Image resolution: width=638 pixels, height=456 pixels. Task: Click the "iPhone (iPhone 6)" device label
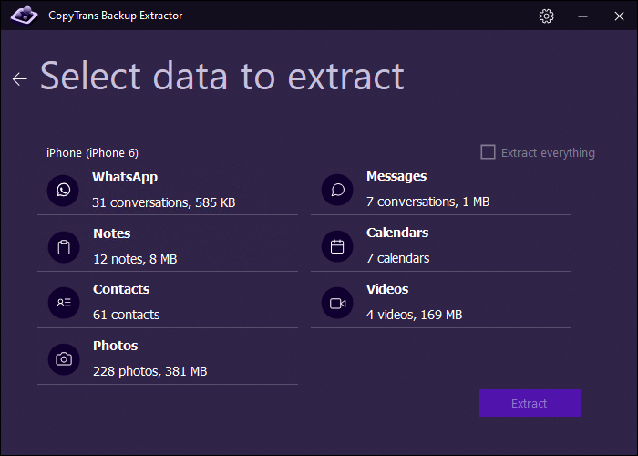click(x=92, y=152)
